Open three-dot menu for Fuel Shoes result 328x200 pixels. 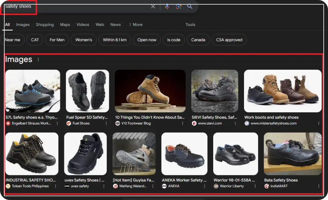106,123
